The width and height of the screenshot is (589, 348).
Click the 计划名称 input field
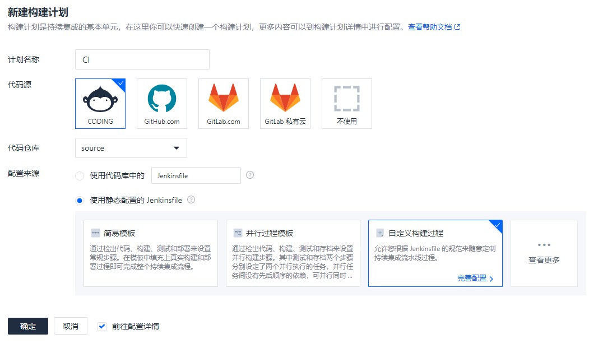tap(142, 59)
